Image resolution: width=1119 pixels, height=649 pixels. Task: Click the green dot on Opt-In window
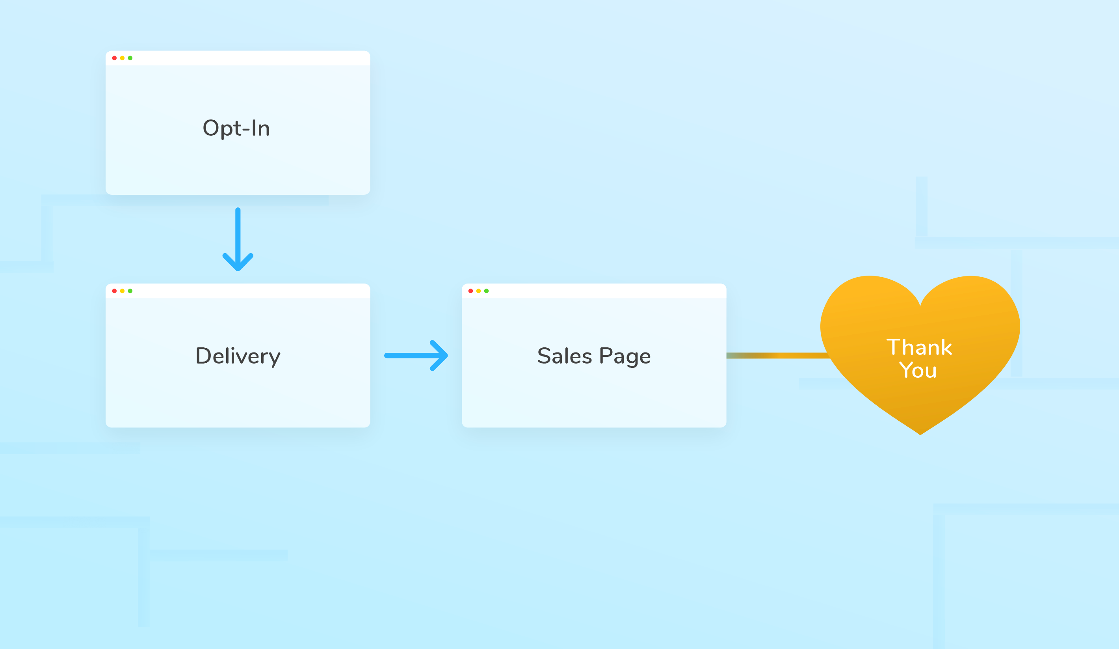129,58
